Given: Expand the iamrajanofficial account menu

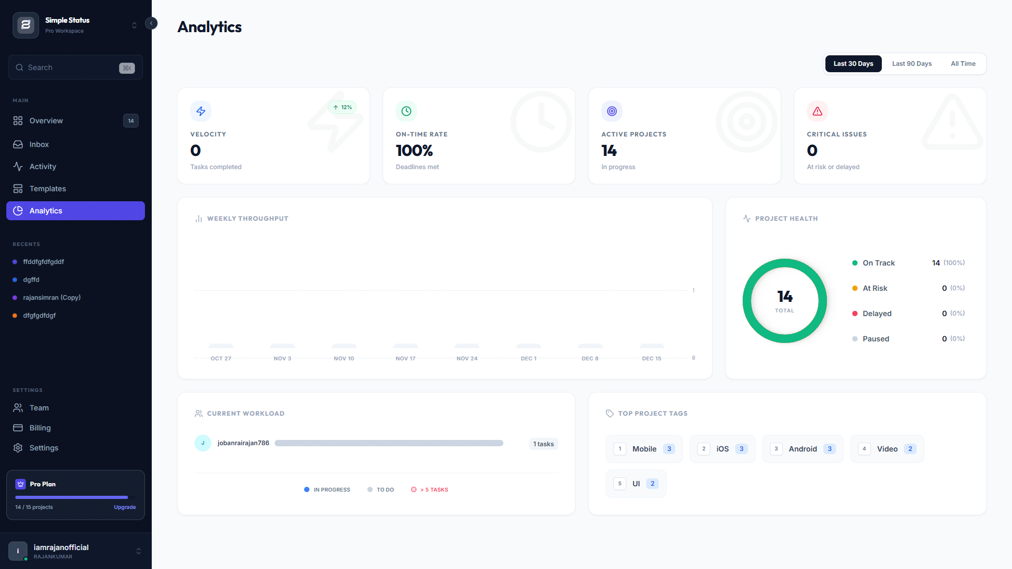Looking at the screenshot, I should pos(139,551).
